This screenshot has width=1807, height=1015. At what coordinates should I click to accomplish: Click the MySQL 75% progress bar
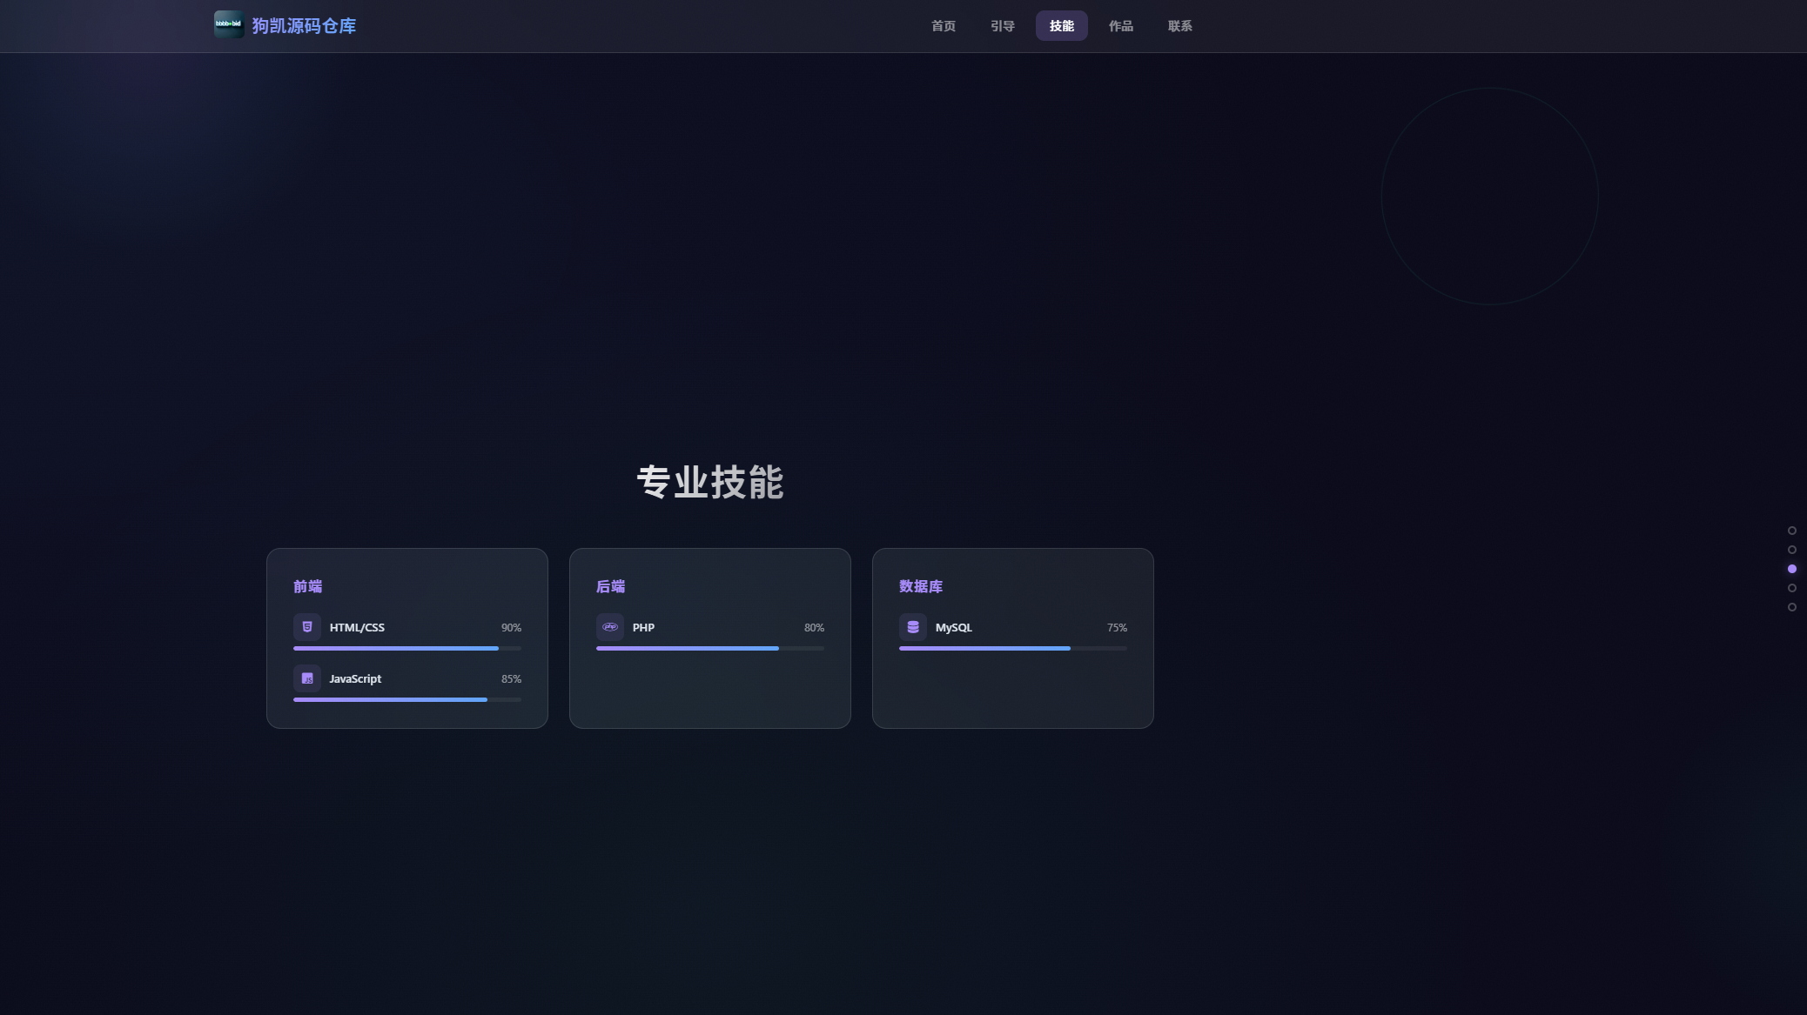[x=1013, y=648]
